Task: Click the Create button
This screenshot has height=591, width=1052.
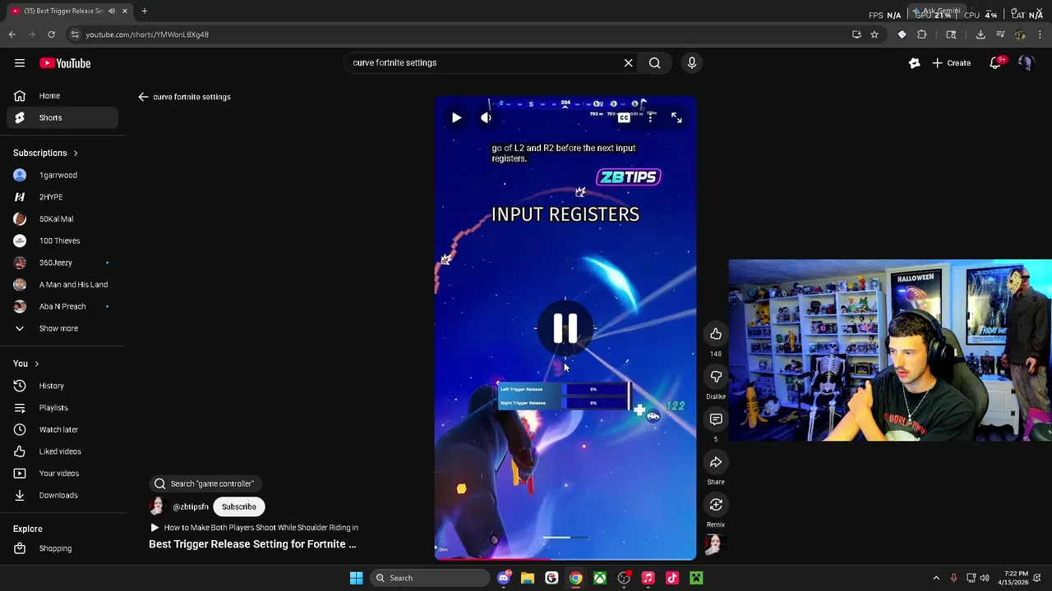Action: point(952,63)
